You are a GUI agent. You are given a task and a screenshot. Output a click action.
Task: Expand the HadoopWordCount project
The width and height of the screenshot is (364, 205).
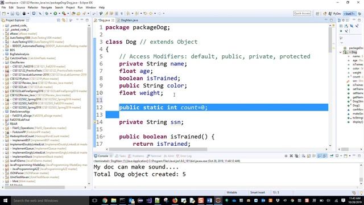tap(3, 136)
